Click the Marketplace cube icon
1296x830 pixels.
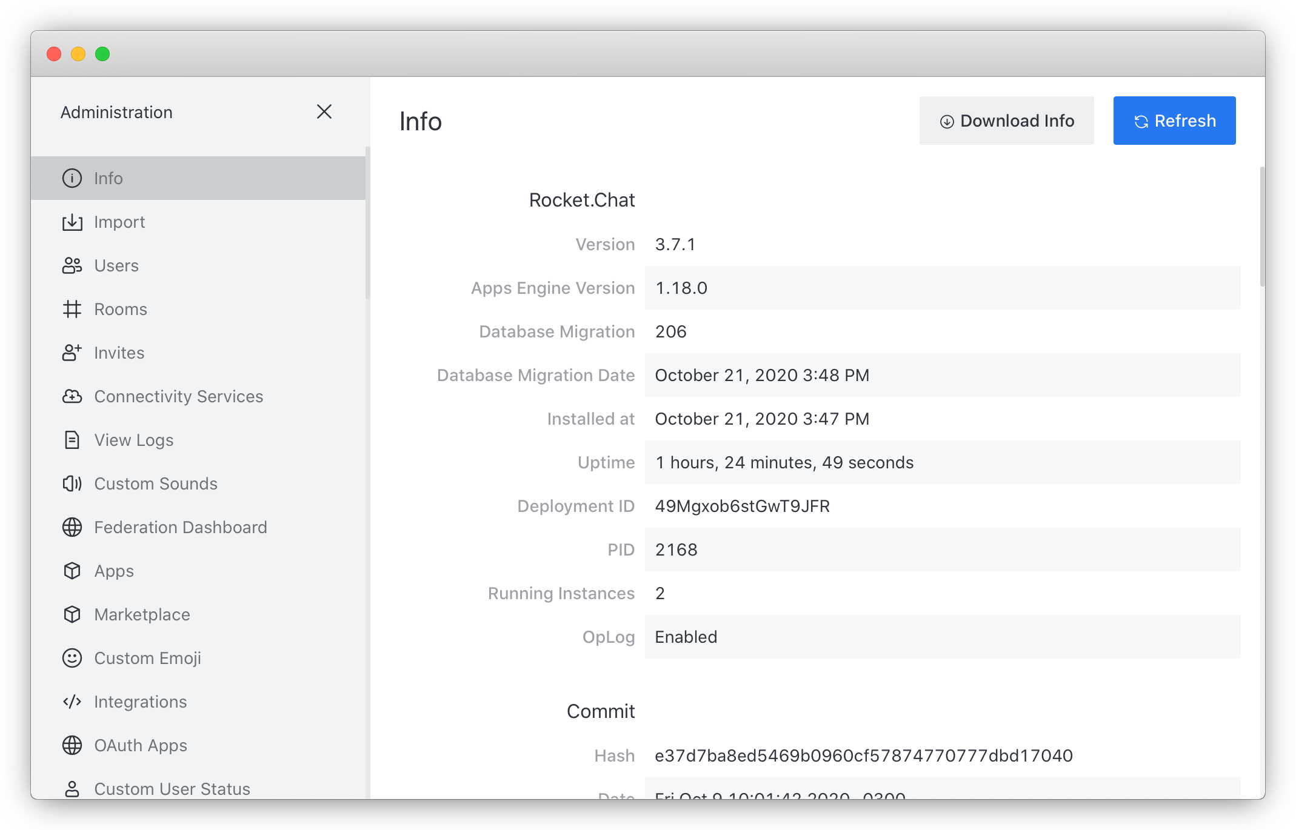click(72, 614)
